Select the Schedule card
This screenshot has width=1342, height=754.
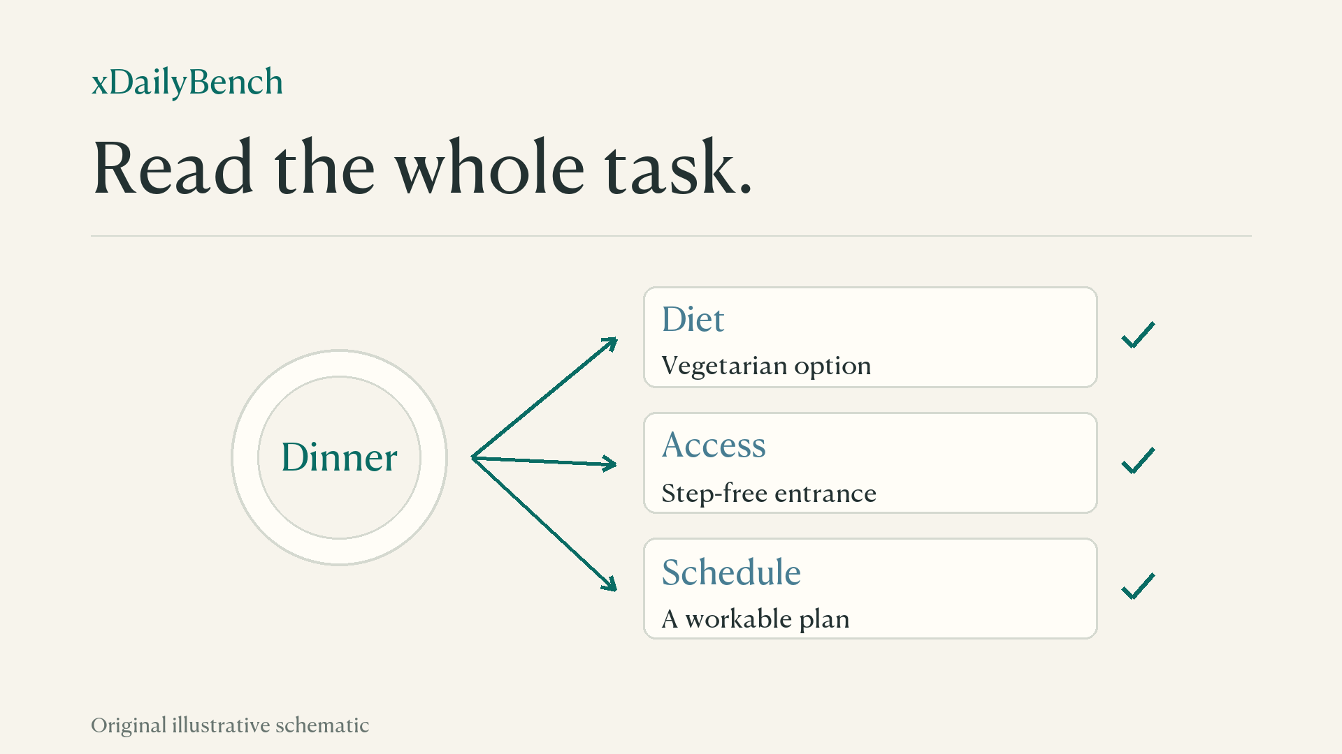coord(870,589)
